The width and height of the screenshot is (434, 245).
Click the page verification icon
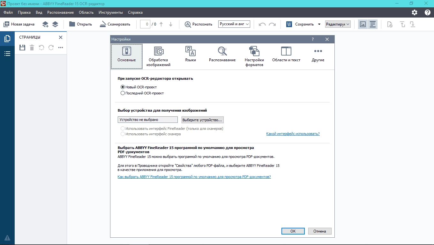click(390, 24)
